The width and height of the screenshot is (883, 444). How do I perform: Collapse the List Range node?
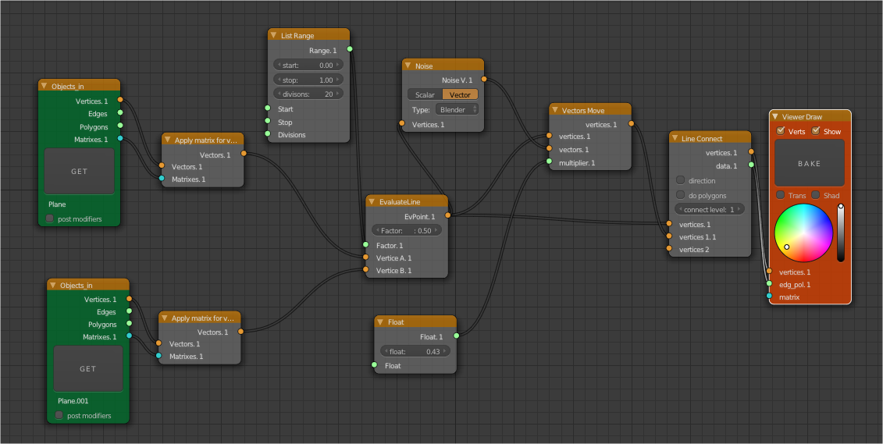pyautogui.click(x=274, y=35)
